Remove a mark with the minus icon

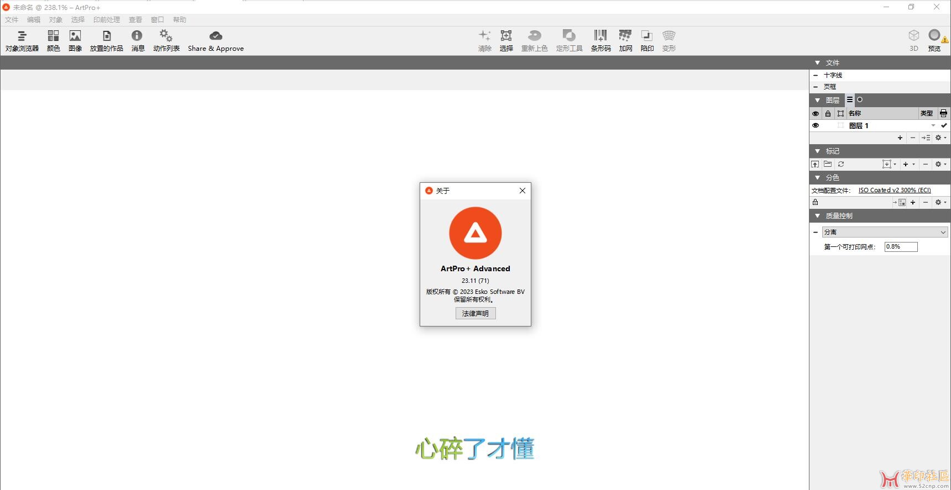click(926, 164)
